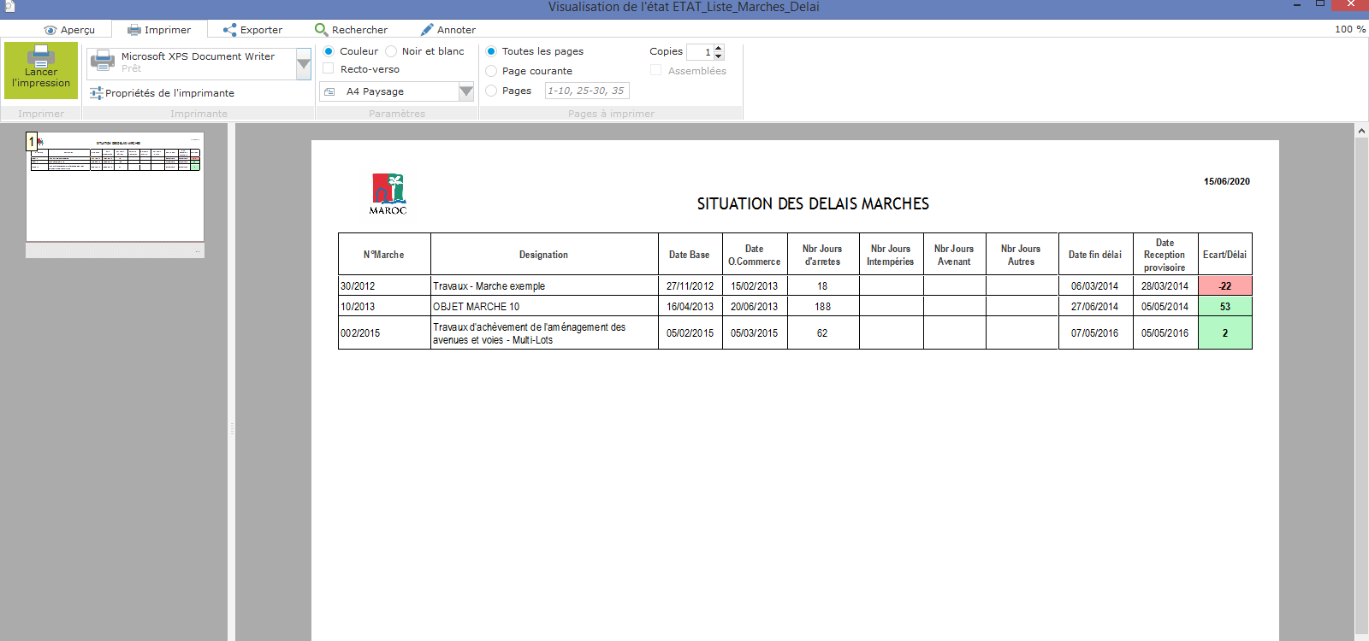Image resolution: width=1369 pixels, height=641 pixels.
Task: Open the Rechercher search tab
Action: (351, 30)
